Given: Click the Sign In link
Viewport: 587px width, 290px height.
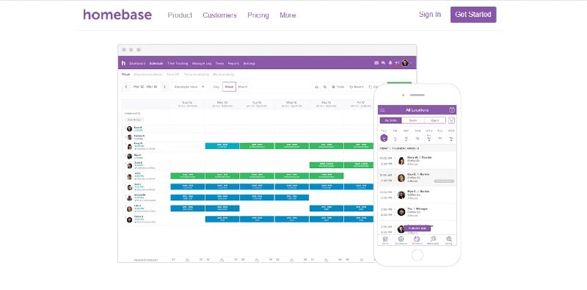Looking at the screenshot, I should [x=430, y=14].
